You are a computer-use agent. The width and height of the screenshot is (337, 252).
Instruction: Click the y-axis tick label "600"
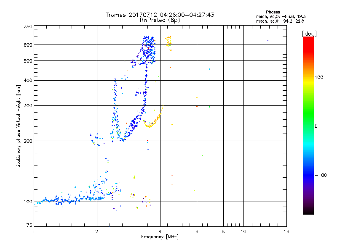[x=28, y=45]
